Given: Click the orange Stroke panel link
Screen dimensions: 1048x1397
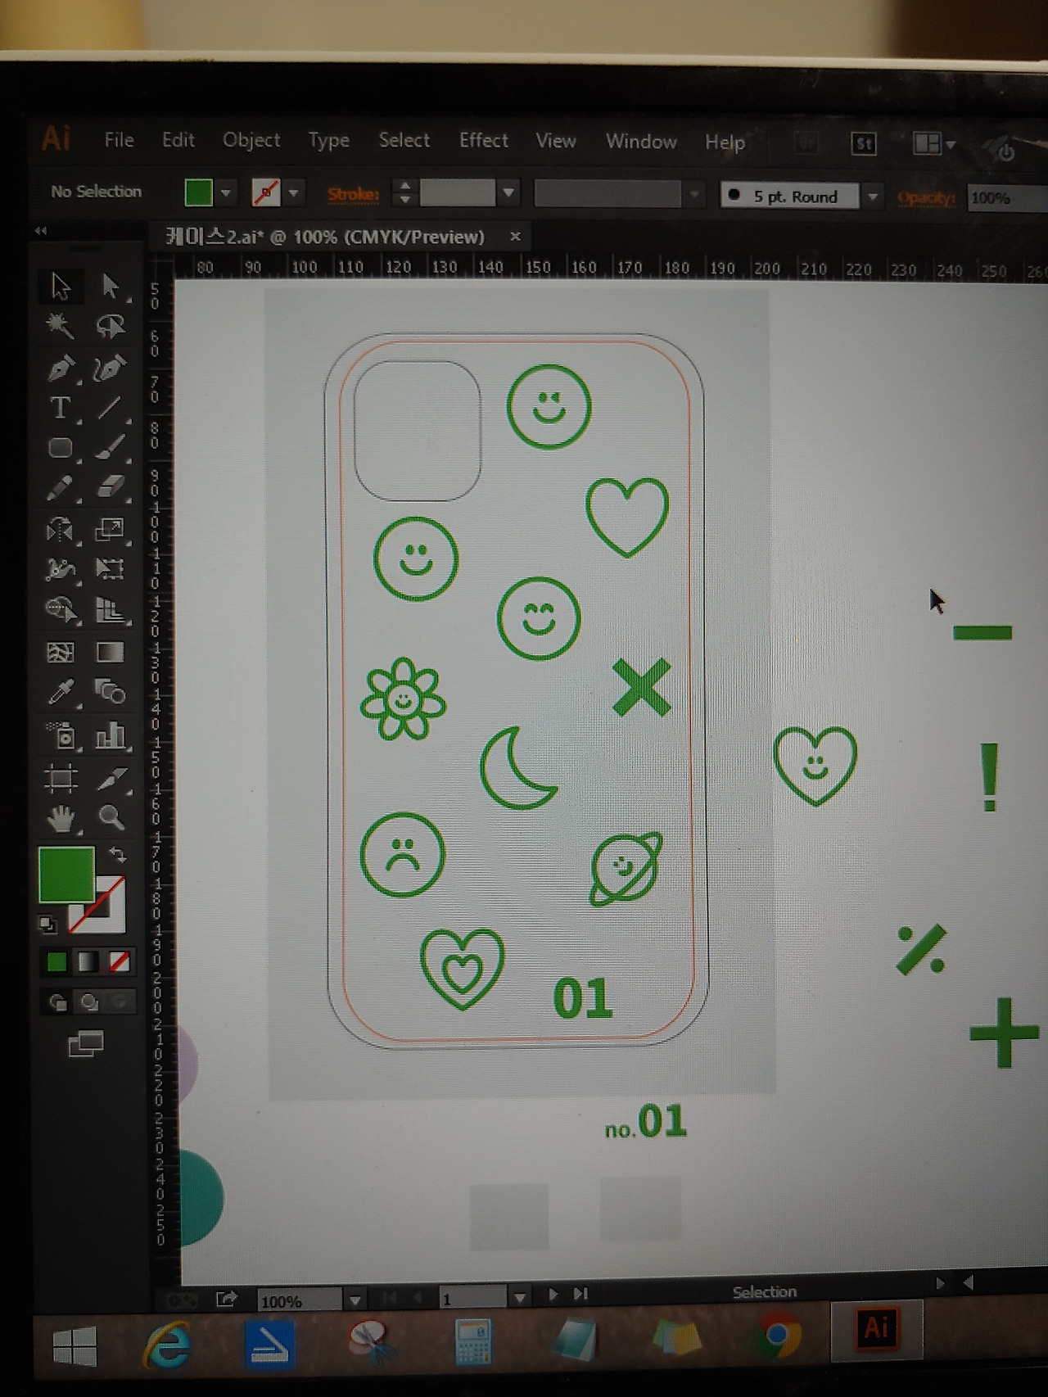Looking at the screenshot, I should click(x=353, y=194).
